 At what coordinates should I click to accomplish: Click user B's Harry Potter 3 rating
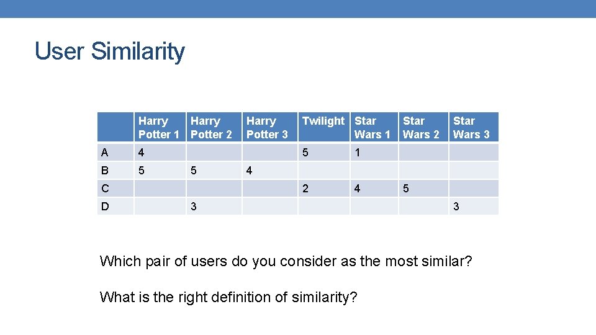coord(250,171)
